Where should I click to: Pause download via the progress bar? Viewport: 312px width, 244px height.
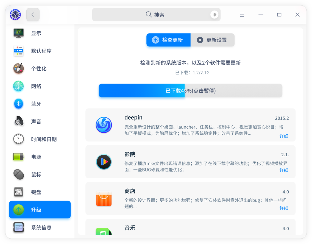(190, 91)
